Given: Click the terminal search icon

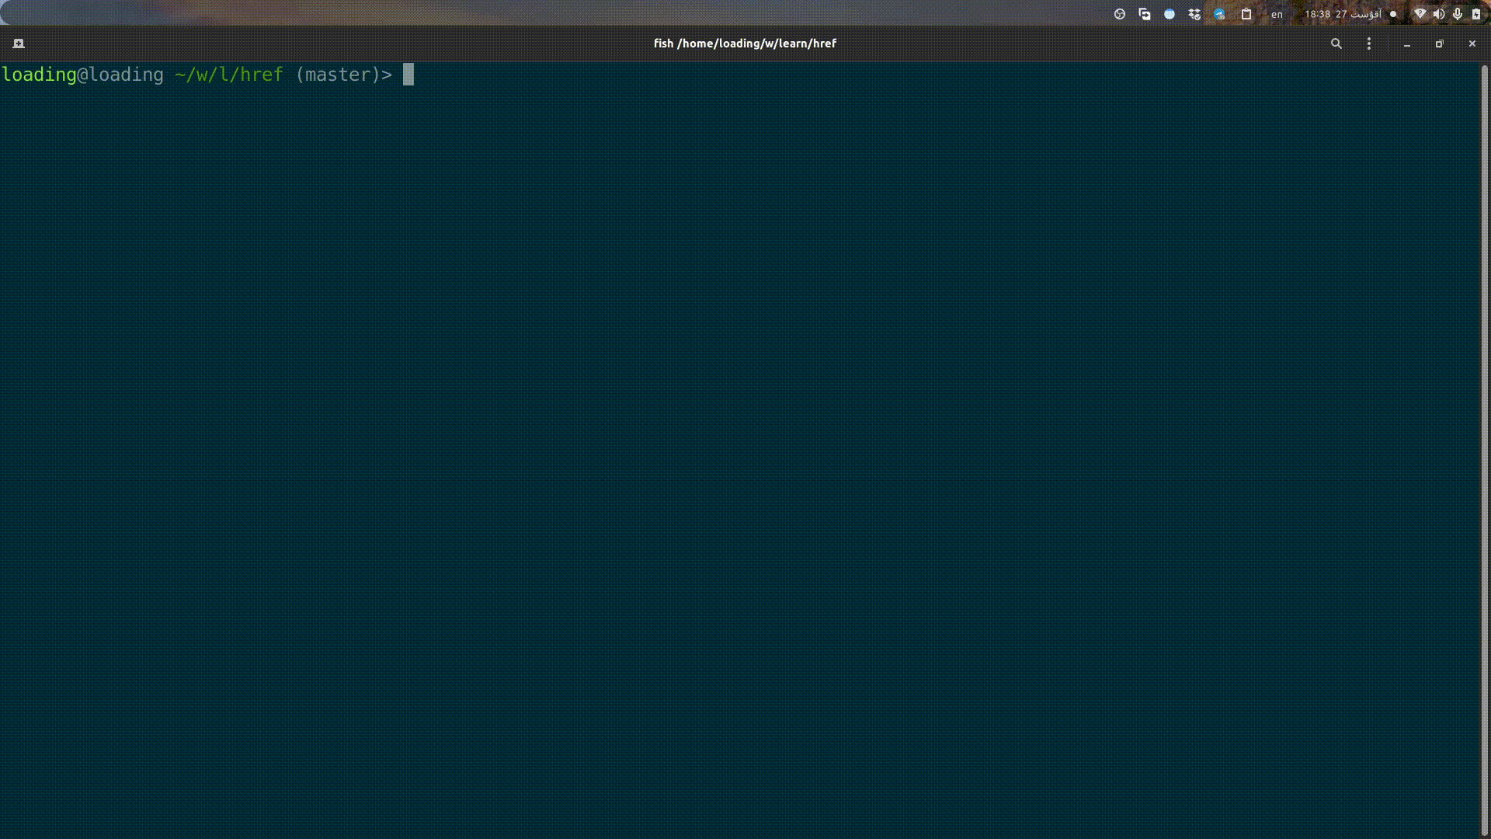Looking at the screenshot, I should pyautogui.click(x=1336, y=44).
